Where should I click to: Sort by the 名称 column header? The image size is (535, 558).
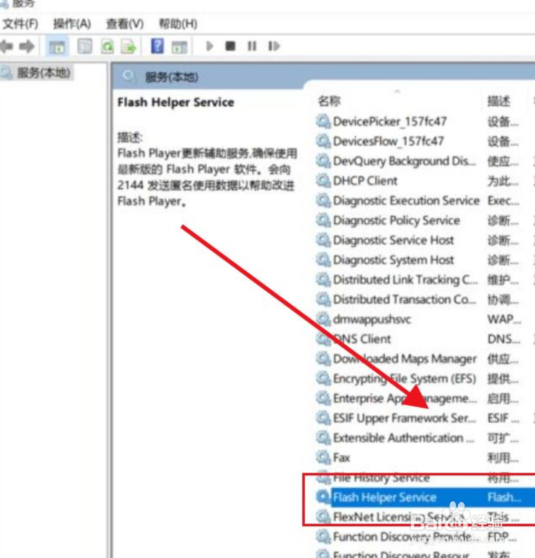click(x=330, y=101)
